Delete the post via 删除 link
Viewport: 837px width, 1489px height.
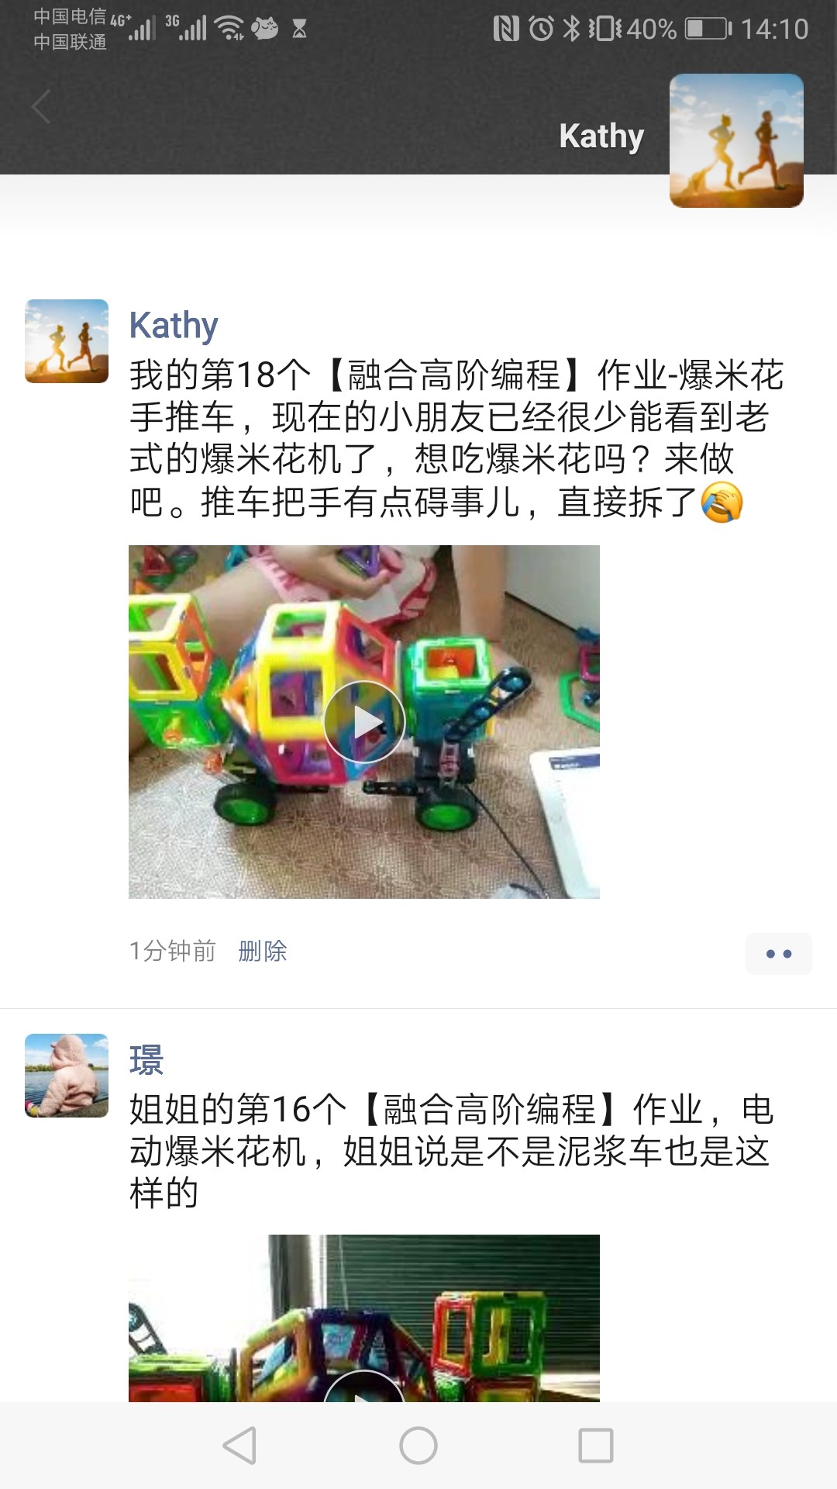tap(263, 951)
